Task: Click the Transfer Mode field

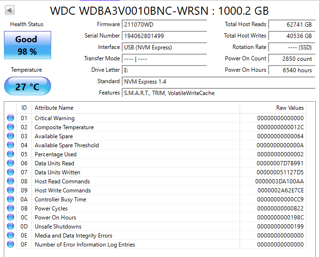Action: coord(164,58)
